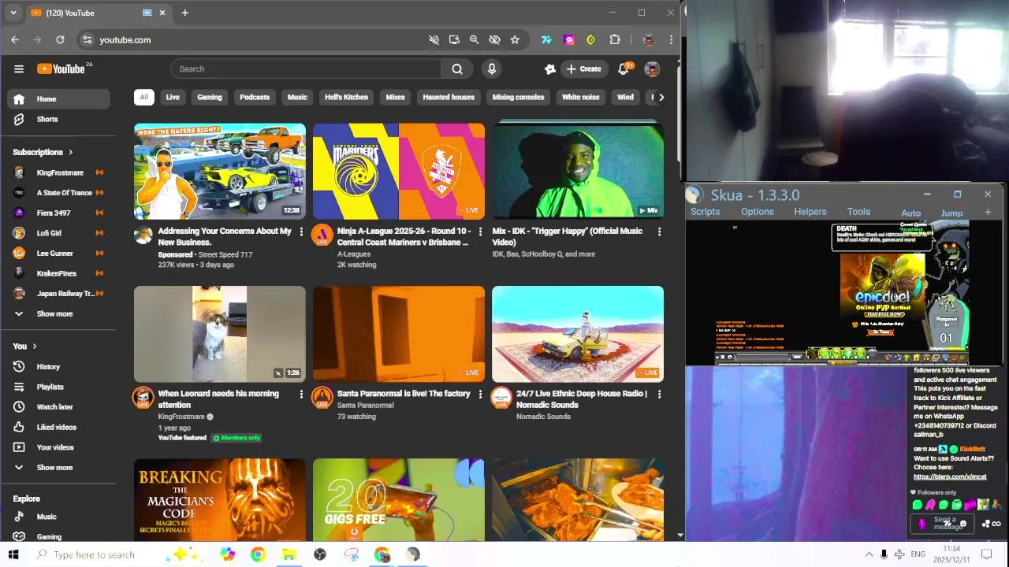Viewport: 1009px width, 567px height.
Task: Show more filter chips with right arrow
Action: click(x=661, y=97)
